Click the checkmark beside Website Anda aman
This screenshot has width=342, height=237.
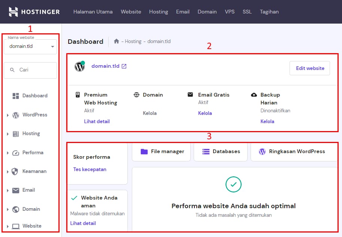74,198
